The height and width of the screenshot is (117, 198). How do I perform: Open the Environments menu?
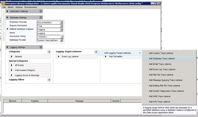[x=31, y=7]
